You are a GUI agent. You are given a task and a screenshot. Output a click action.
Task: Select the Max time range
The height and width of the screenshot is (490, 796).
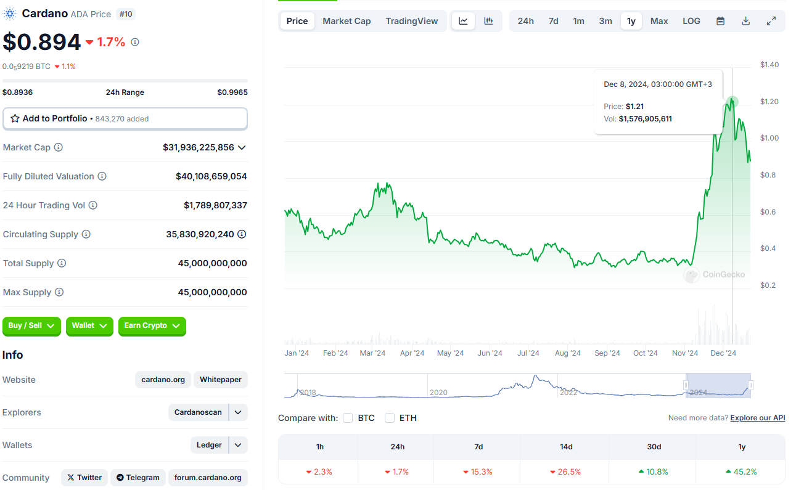coord(659,21)
